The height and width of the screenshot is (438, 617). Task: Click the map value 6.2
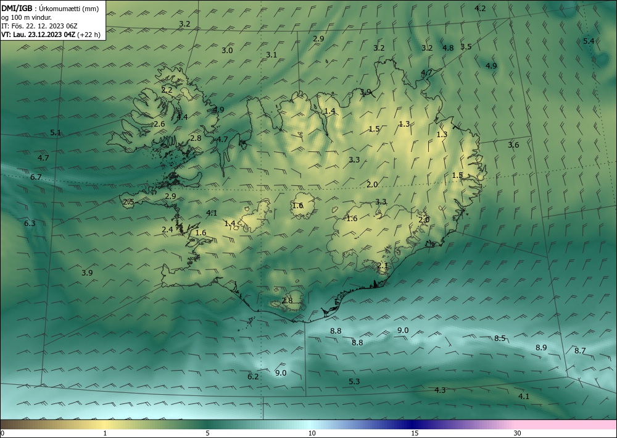coord(253,377)
